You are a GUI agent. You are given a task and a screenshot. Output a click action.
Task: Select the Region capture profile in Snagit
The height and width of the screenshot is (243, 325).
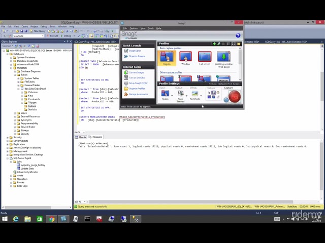coord(167,58)
